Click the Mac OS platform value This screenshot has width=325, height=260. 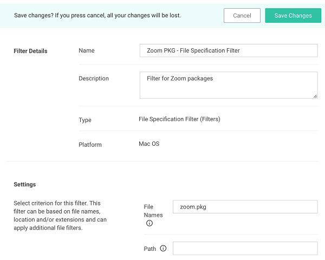coord(149,144)
